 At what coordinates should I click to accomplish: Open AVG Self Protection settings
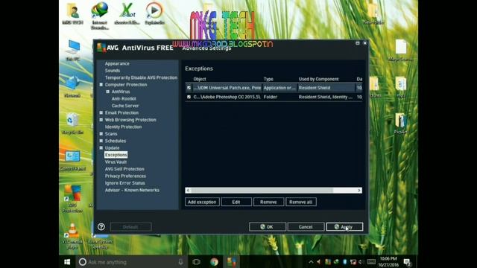[124, 169]
